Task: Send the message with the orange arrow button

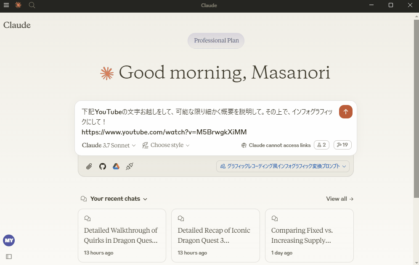Action: pos(345,112)
